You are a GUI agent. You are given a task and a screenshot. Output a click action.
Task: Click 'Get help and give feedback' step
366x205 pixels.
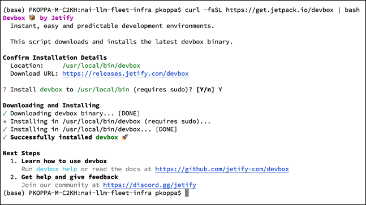click(x=70, y=177)
